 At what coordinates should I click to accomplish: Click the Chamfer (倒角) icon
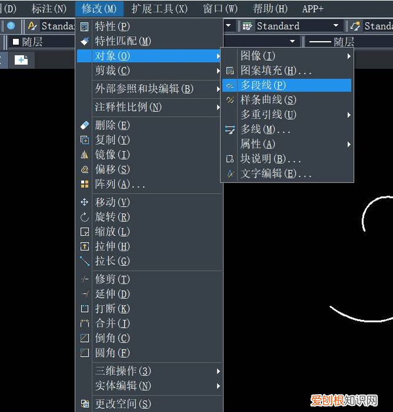[x=85, y=338]
